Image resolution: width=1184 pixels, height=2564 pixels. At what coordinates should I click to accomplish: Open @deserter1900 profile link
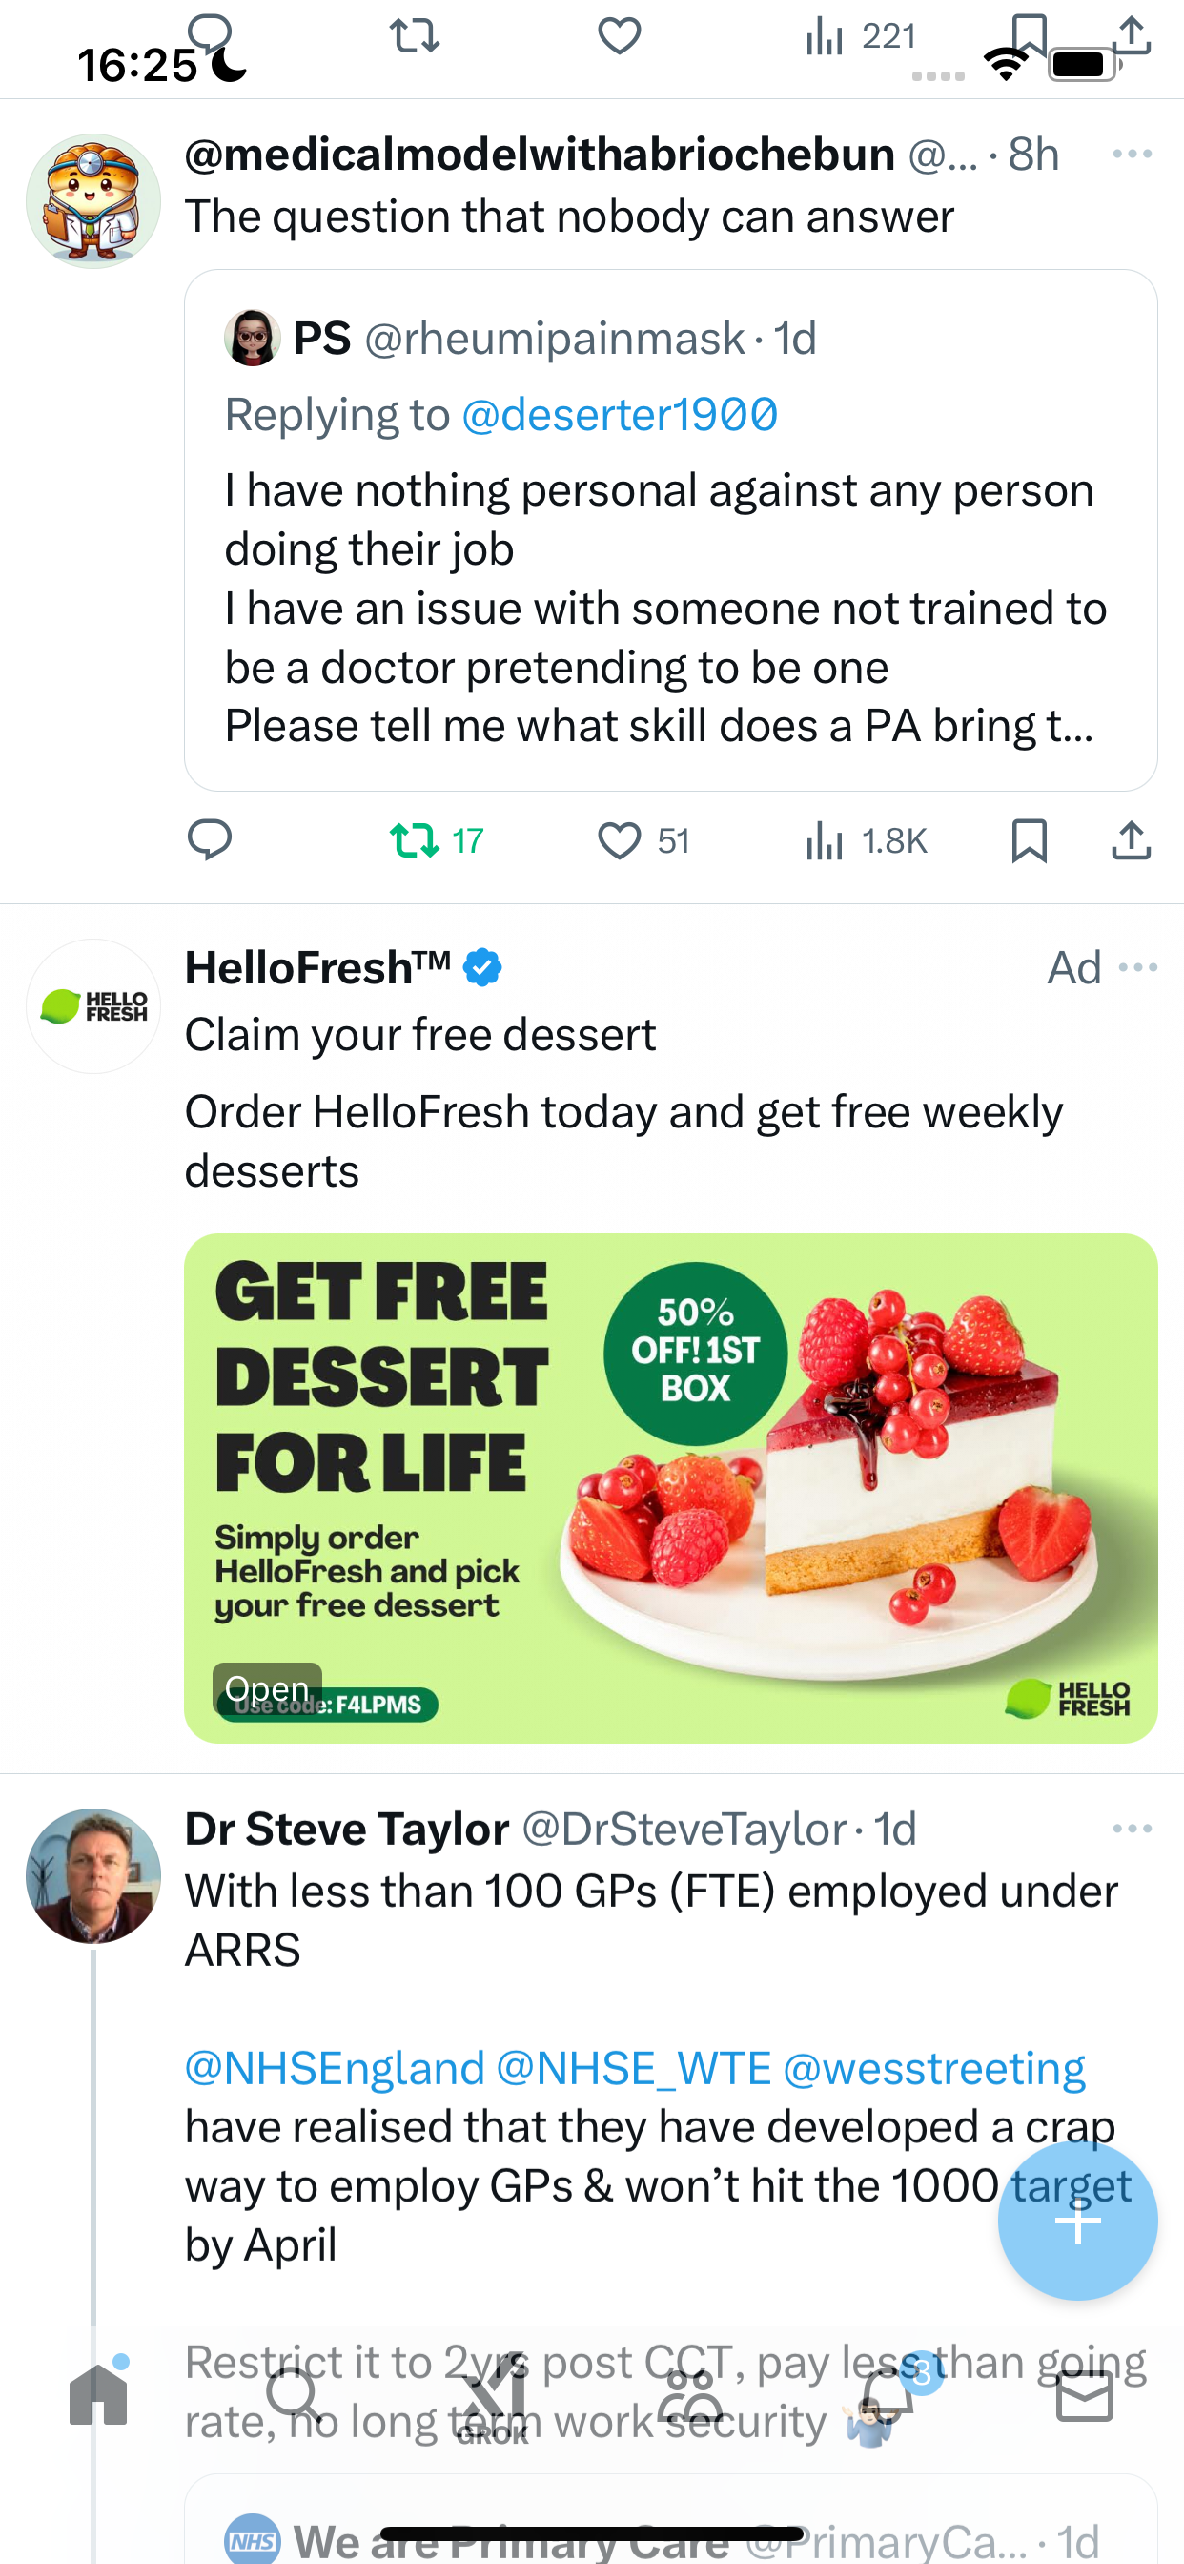click(620, 414)
